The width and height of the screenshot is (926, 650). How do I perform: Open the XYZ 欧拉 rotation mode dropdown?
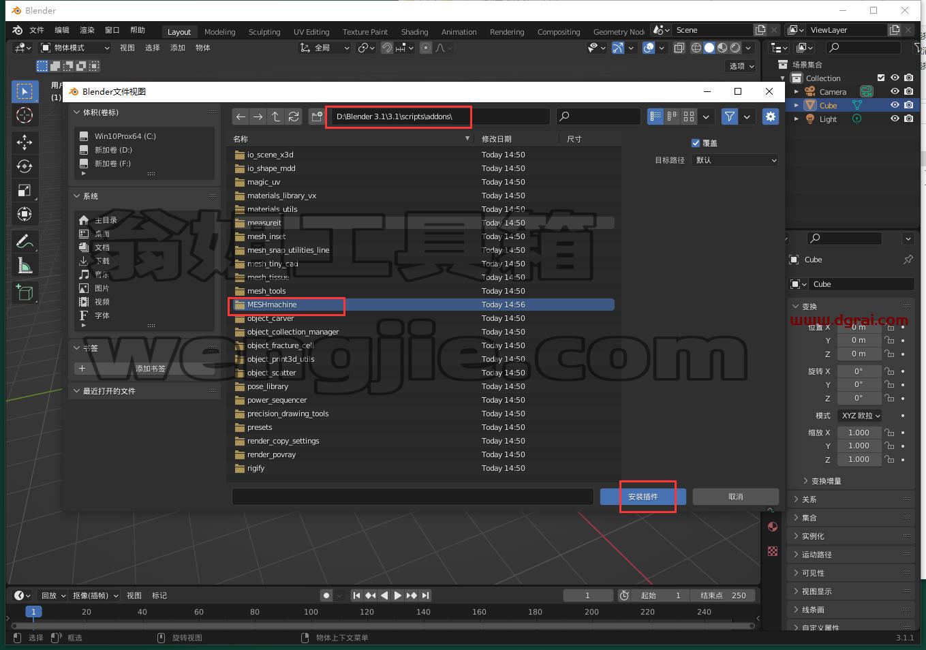pyautogui.click(x=861, y=416)
